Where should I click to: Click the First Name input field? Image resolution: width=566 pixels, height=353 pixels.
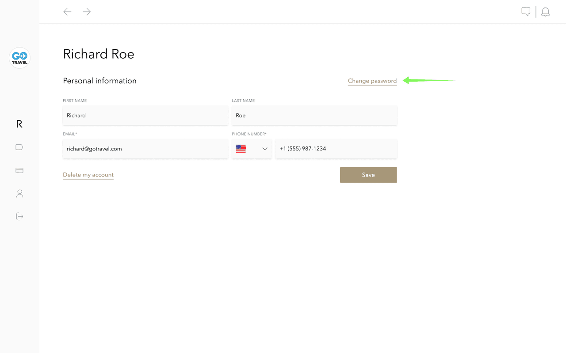pyautogui.click(x=145, y=116)
